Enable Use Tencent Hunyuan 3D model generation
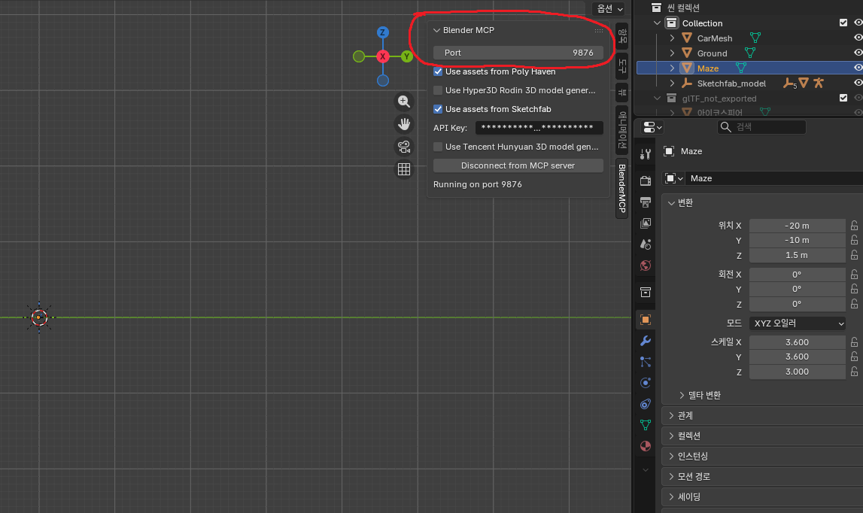863x513 pixels. point(438,147)
